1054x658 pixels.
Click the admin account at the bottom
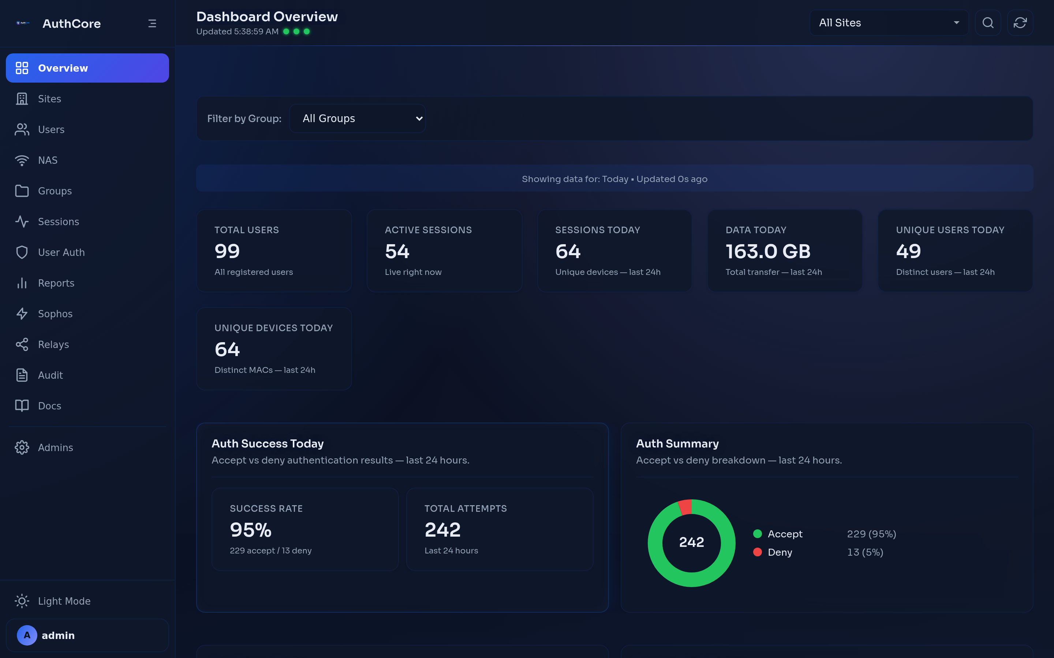pos(58,635)
